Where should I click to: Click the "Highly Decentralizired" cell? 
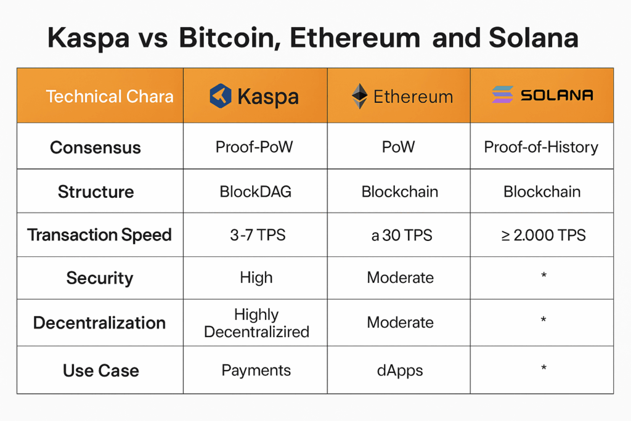click(256, 324)
